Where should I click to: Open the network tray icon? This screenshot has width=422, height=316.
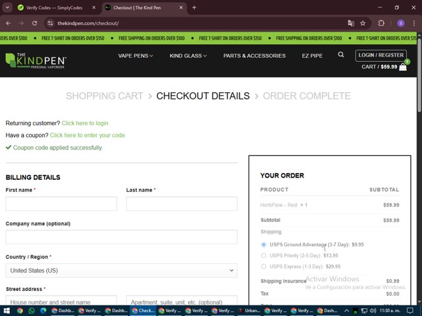pos(364,311)
